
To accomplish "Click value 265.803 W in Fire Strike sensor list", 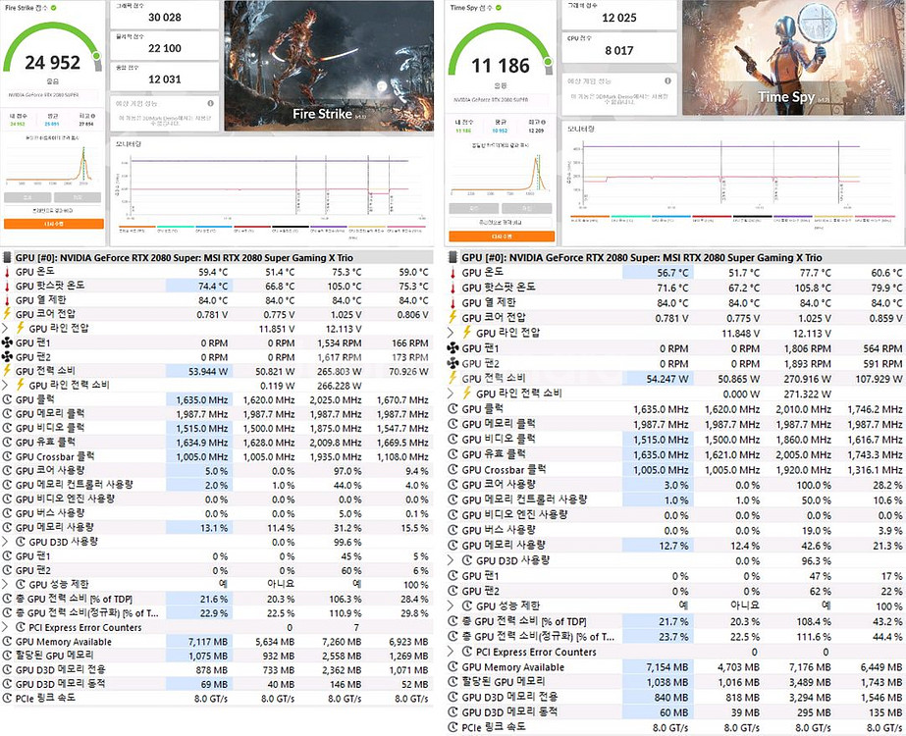I will click(x=340, y=371).
